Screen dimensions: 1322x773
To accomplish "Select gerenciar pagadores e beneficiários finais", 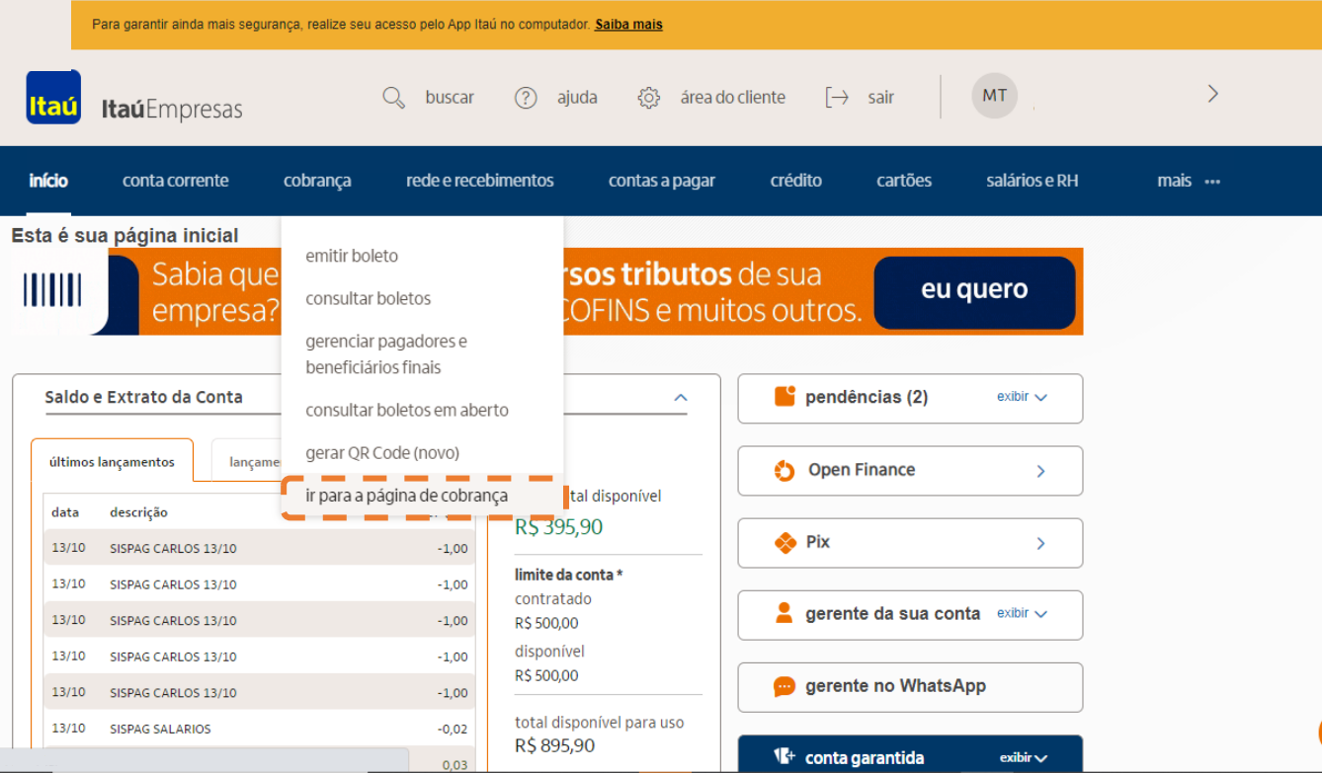I will (386, 354).
